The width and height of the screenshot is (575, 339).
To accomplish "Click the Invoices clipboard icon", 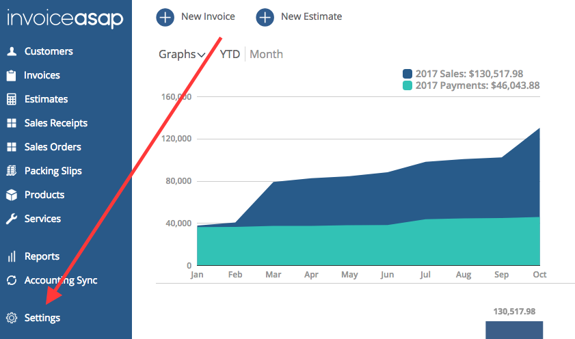I will point(11,75).
